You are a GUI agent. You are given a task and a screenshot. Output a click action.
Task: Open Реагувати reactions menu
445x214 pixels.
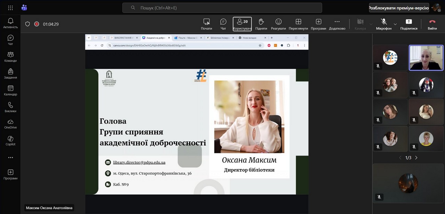click(278, 24)
